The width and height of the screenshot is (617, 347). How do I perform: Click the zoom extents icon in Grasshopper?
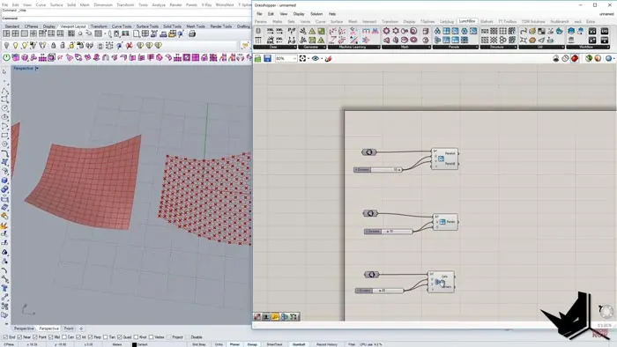(302, 58)
